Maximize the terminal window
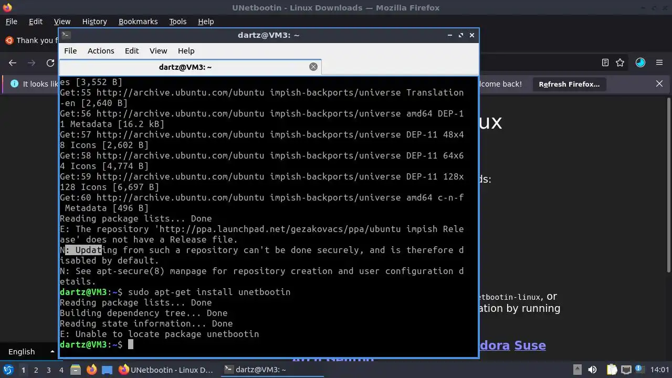Screen dimensions: 672x378 [x=461, y=35]
